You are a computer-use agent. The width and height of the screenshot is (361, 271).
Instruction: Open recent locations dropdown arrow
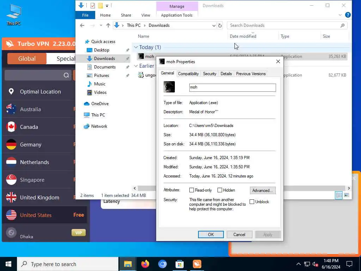(101, 25)
